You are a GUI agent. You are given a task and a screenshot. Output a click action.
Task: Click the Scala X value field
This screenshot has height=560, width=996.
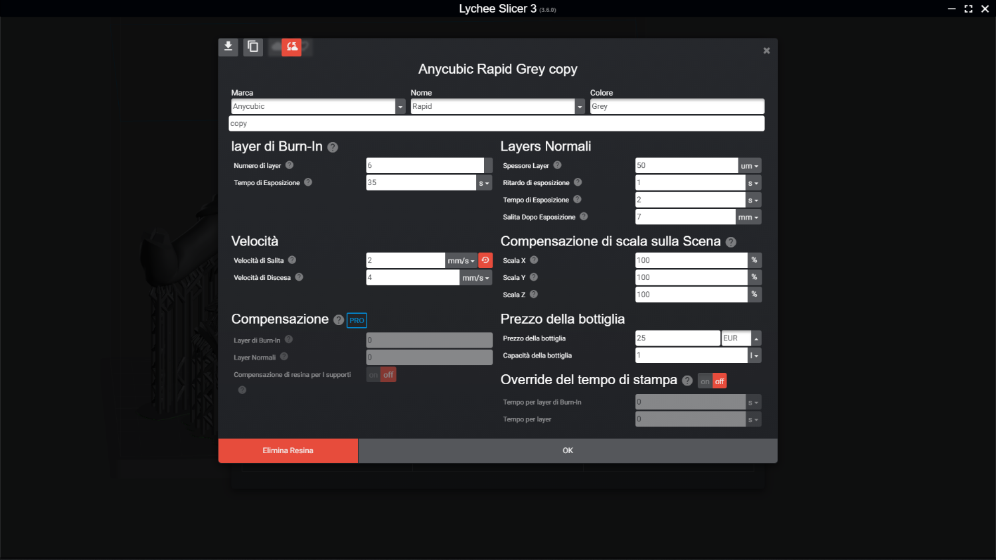pos(691,261)
